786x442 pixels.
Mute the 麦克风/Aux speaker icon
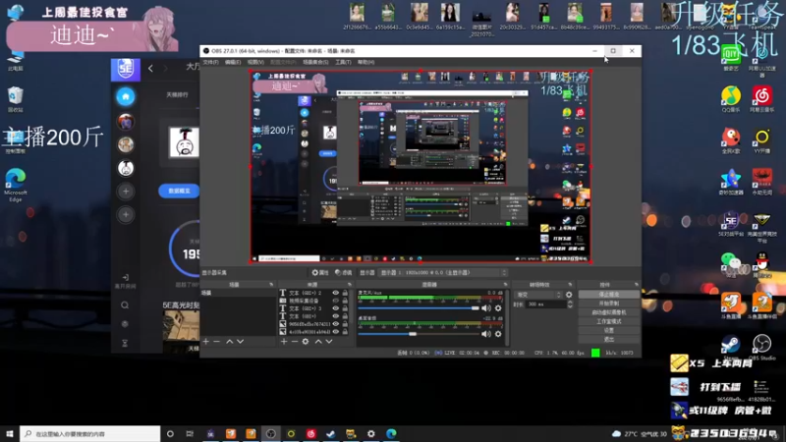pos(485,308)
